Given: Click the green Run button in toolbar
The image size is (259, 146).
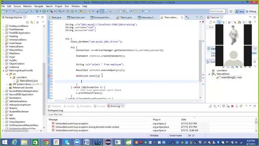Looking at the screenshot, I should (44, 11).
